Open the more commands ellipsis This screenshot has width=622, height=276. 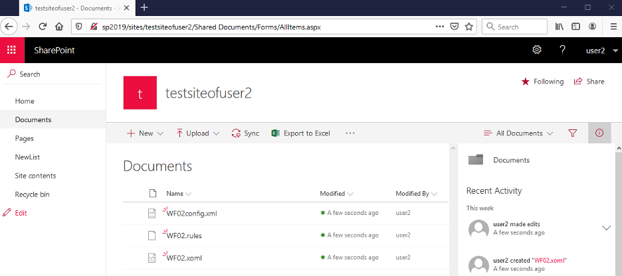[x=350, y=133]
